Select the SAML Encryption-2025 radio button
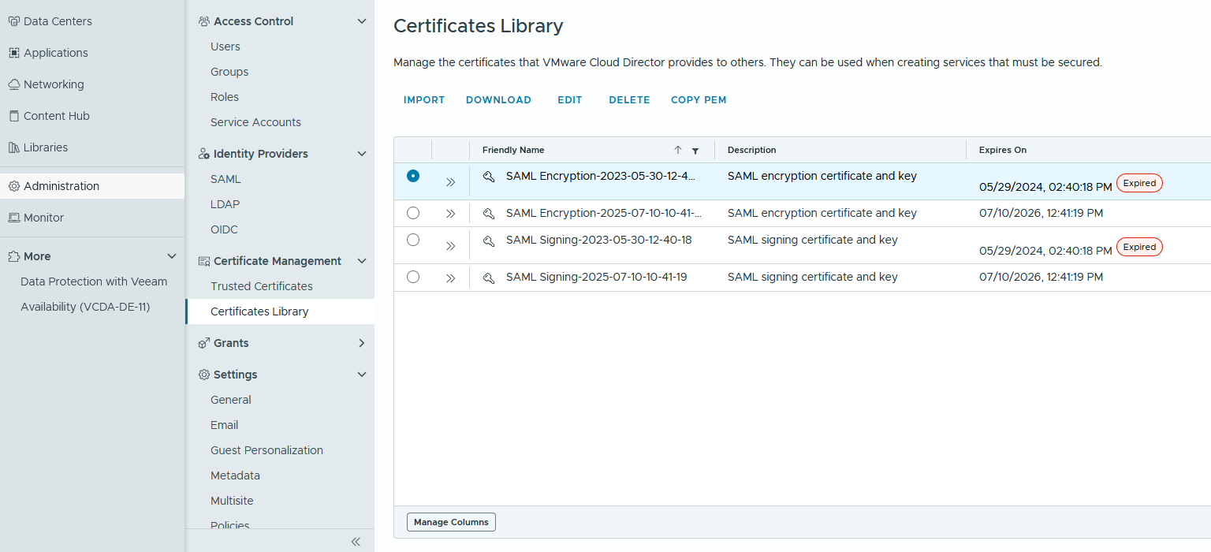1211x552 pixels. pos(413,213)
